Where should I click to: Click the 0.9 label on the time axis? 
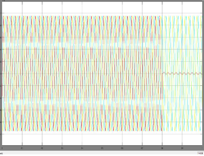point(182,148)
